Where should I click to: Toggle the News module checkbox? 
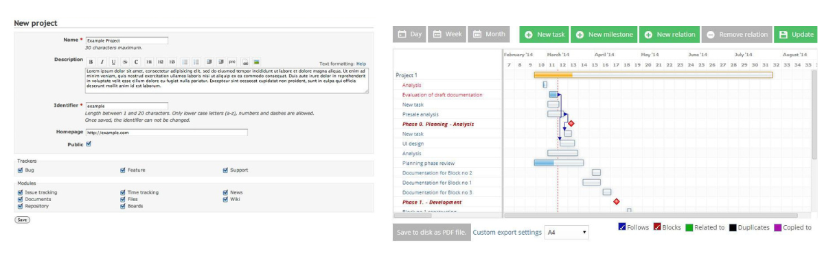225,193
